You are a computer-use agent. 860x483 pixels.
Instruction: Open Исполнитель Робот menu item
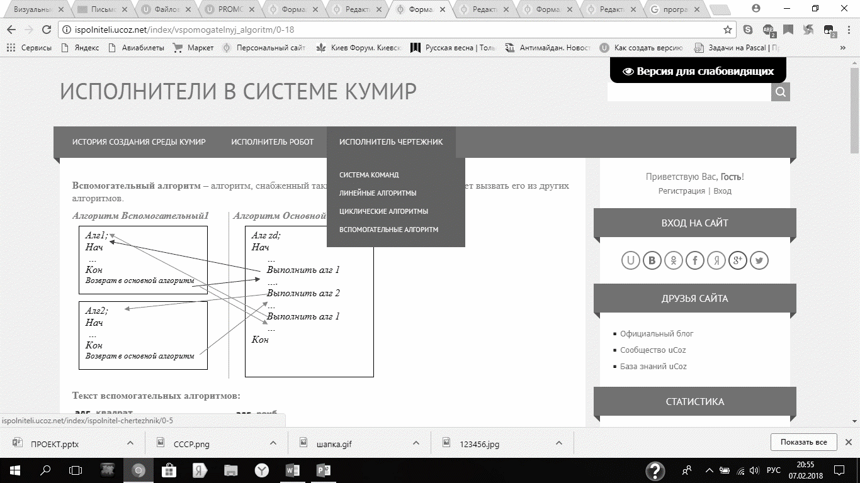point(272,142)
